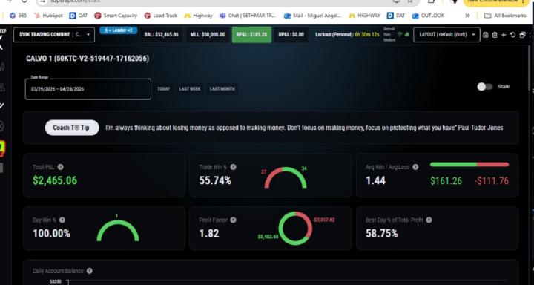Click the reset layout undo icon
This screenshot has width=534, height=285.
tap(512, 35)
